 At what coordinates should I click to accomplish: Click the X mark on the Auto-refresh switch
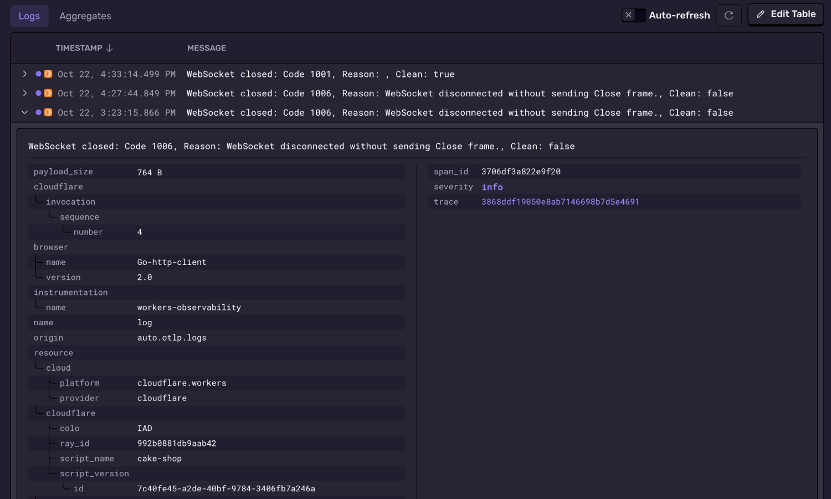(x=628, y=15)
